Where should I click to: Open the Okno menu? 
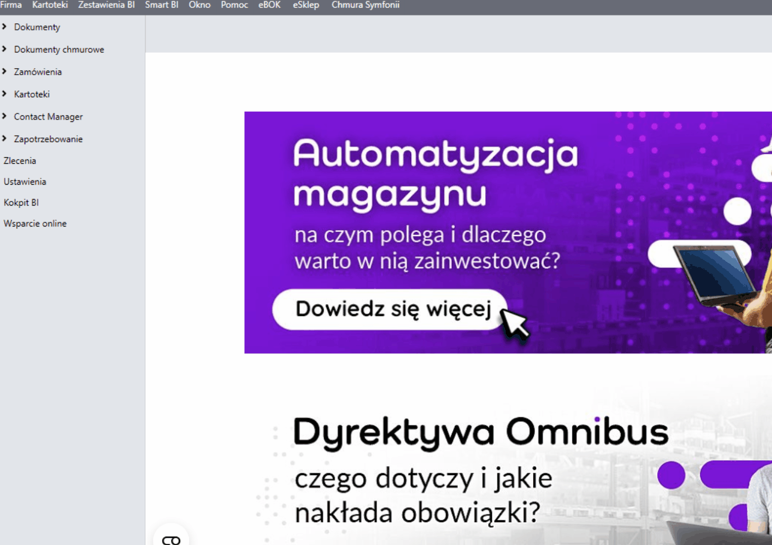coord(199,5)
